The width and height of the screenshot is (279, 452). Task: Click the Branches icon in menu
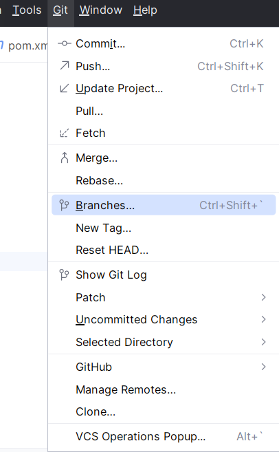pos(64,205)
